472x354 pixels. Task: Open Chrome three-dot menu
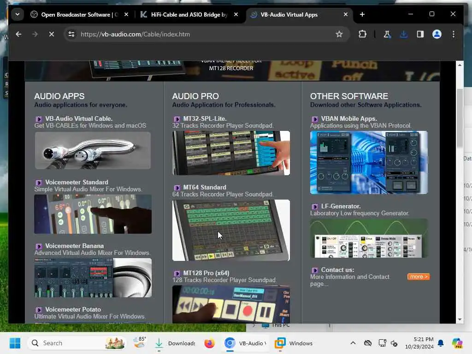(454, 34)
